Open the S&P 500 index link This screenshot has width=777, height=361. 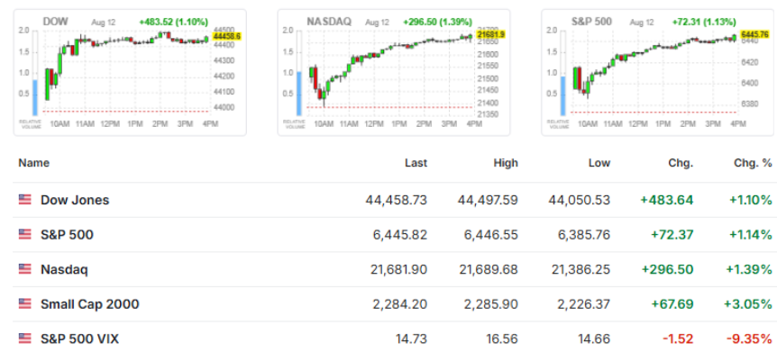click(x=67, y=235)
